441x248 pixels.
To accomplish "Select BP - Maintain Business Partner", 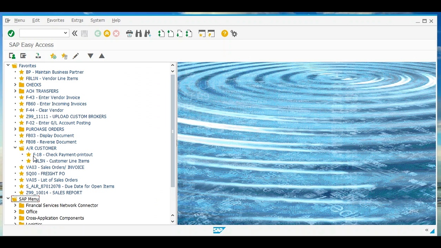I will tap(55, 72).
